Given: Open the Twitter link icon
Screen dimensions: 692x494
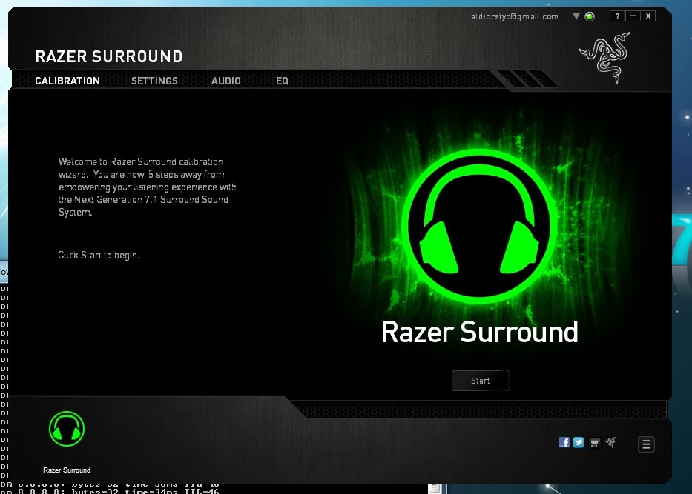Looking at the screenshot, I should (x=579, y=442).
